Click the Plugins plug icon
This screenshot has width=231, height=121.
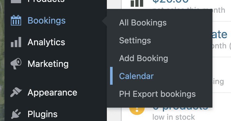(16, 114)
